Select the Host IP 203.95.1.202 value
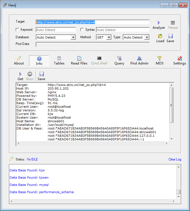Viewport: 190px width, 211px height. [58, 88]
